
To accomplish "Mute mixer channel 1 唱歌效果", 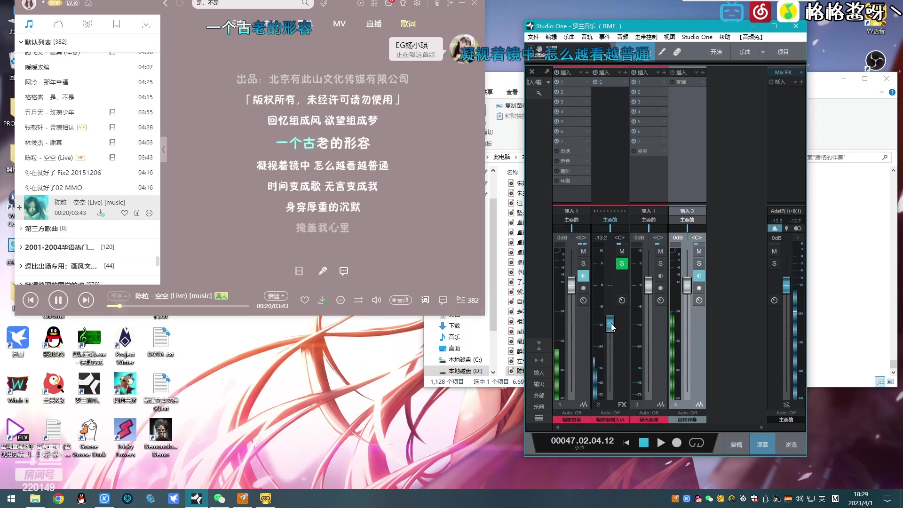I will coord(583,251).
